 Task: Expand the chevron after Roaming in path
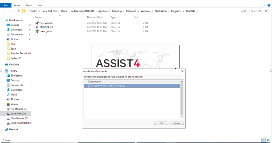click(x=124, y=11)
